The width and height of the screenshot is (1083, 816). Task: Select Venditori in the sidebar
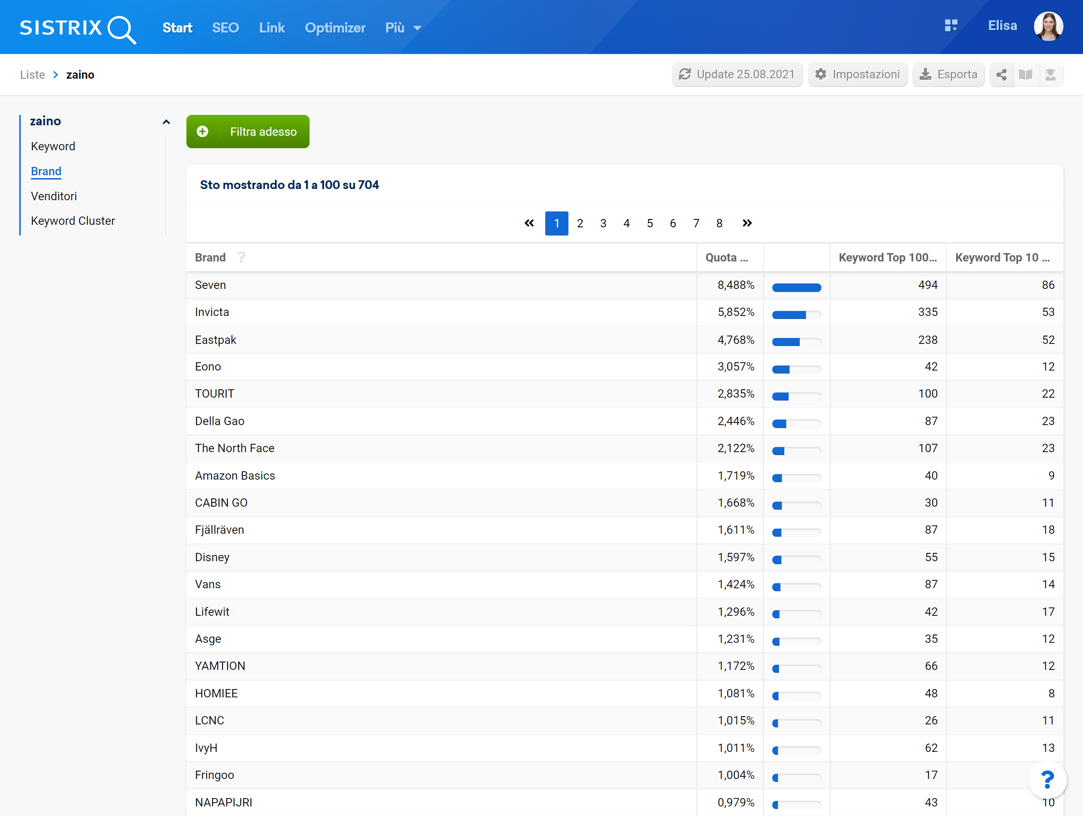click(54, 195)
